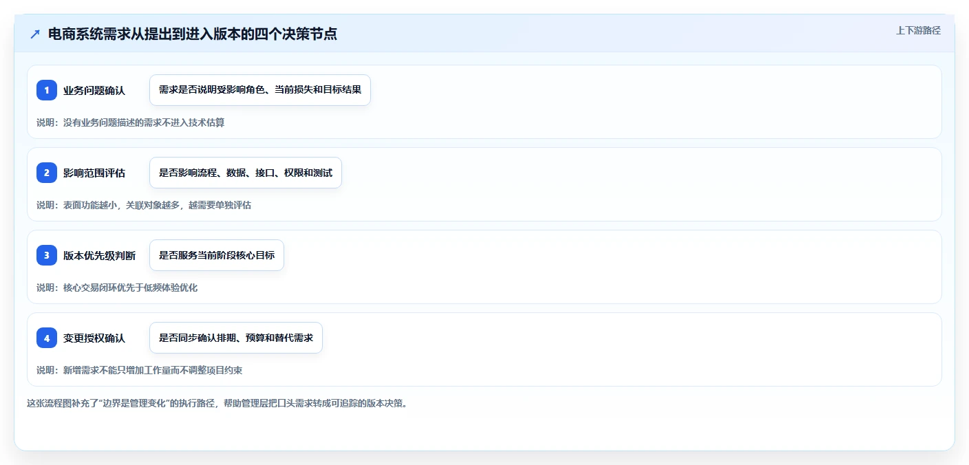Image resolution: width=969 pixels, height=465 pixels.
Task: Select the chip 是否服务当前阶段核心目标
Action: pyautogui.click(x=217, y=255)
